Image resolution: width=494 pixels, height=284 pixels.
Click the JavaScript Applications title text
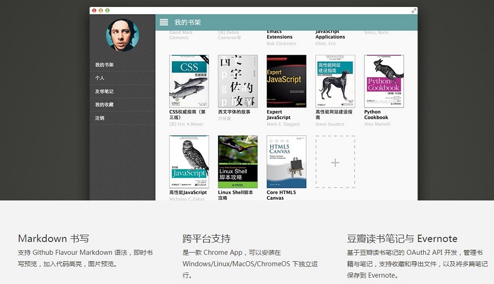[x=330, y=34]
